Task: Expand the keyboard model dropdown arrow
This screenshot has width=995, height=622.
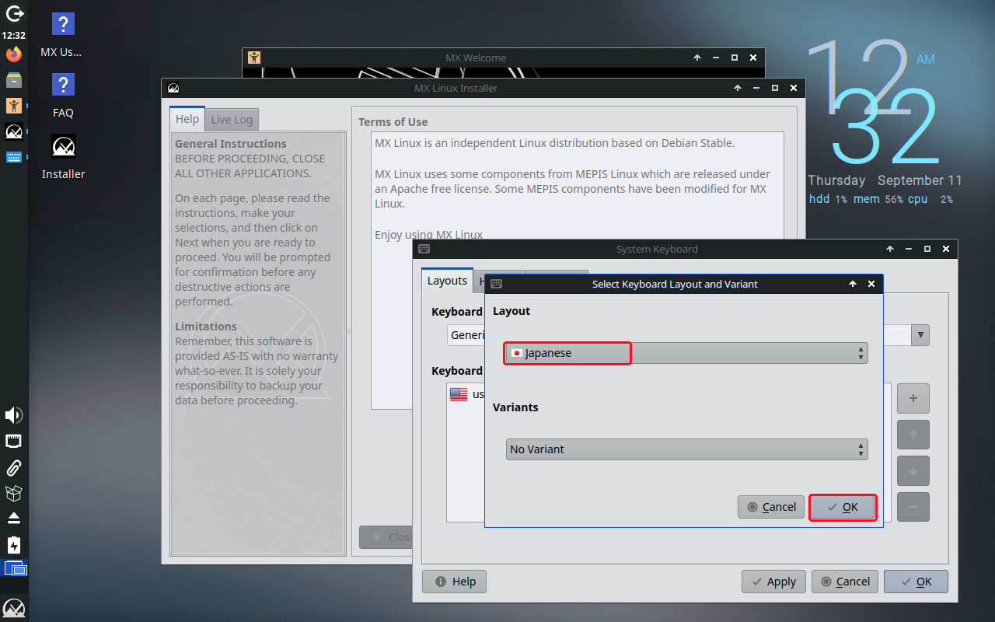Action: coord(921,335)
